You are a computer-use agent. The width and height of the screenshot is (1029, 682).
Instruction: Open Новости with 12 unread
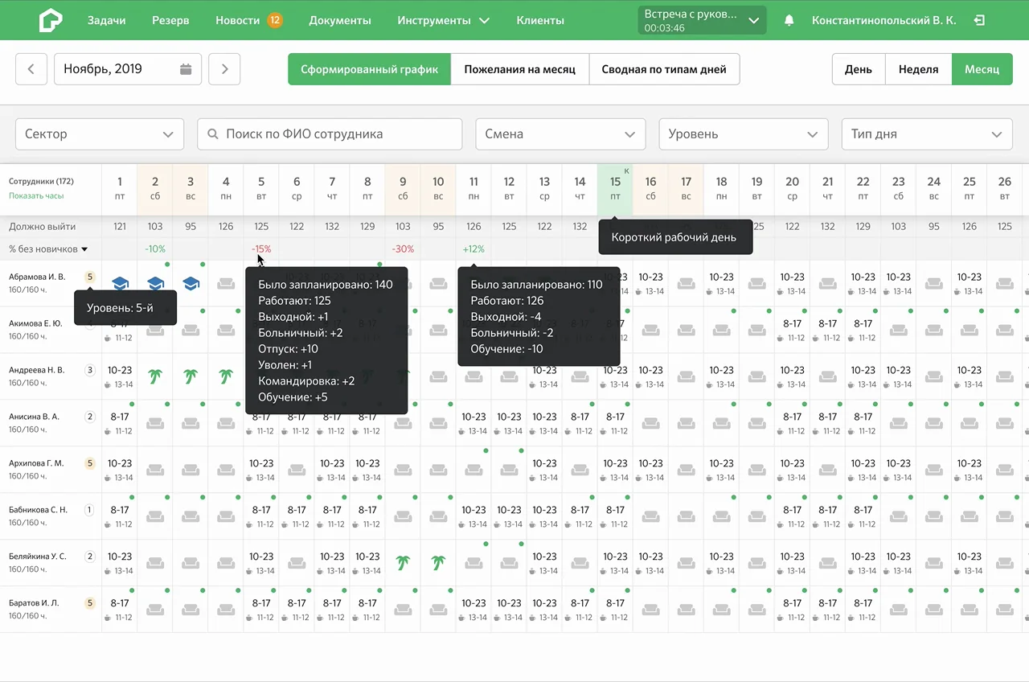[249, 20]
